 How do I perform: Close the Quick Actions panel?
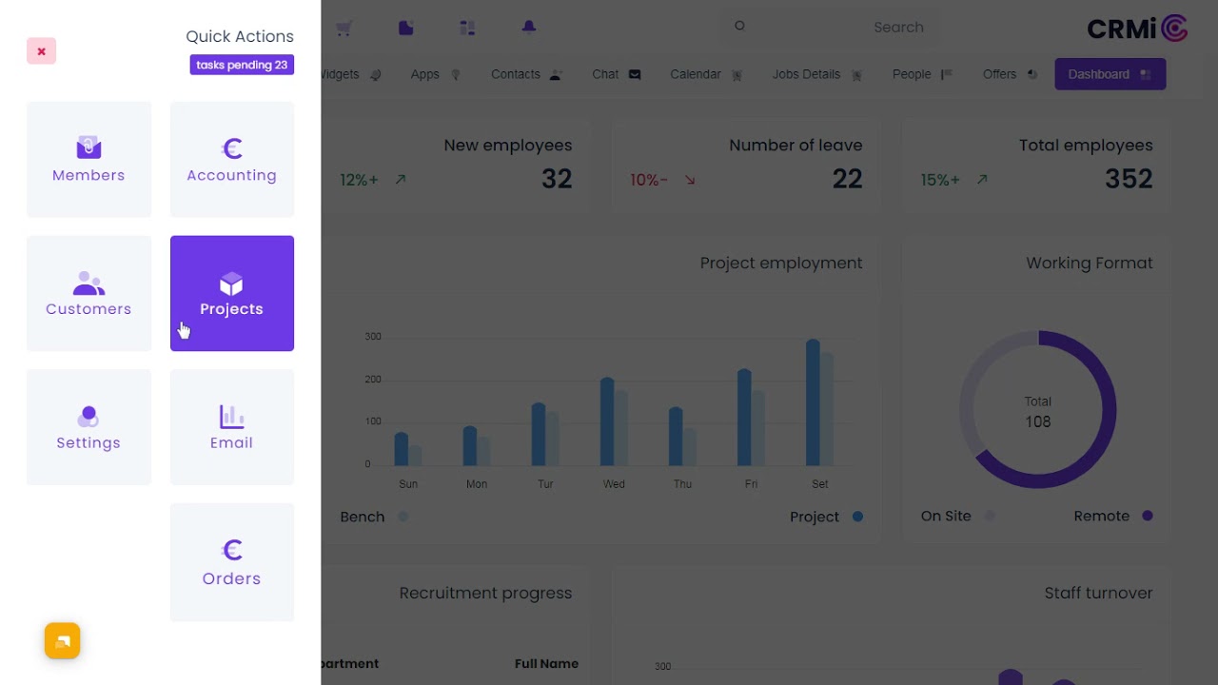[41, 51]
